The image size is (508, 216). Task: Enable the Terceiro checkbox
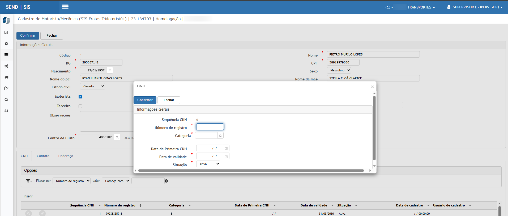click(80, 106)
